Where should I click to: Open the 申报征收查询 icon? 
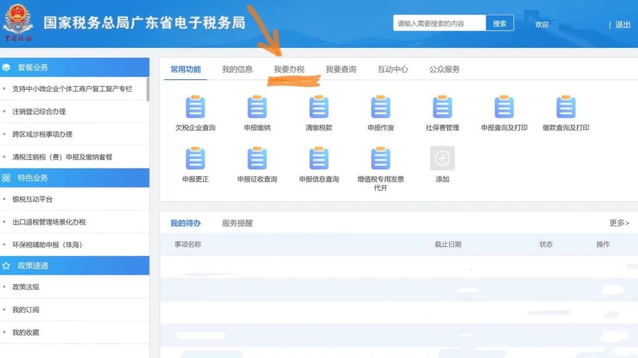tap(257, 159)
